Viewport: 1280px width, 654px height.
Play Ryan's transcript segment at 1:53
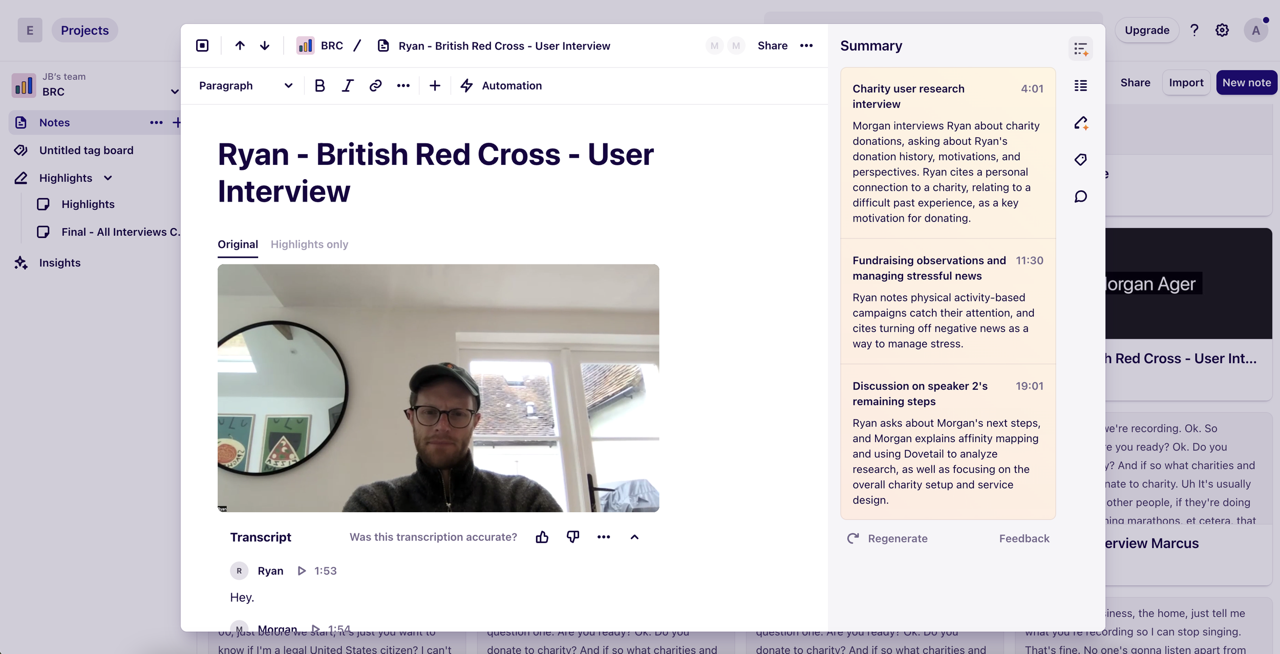(x=302, y=571)
